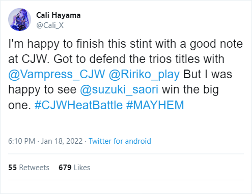Open the Twitter for android source link
The image size is (252, 194).
click(x=120, y=141)
